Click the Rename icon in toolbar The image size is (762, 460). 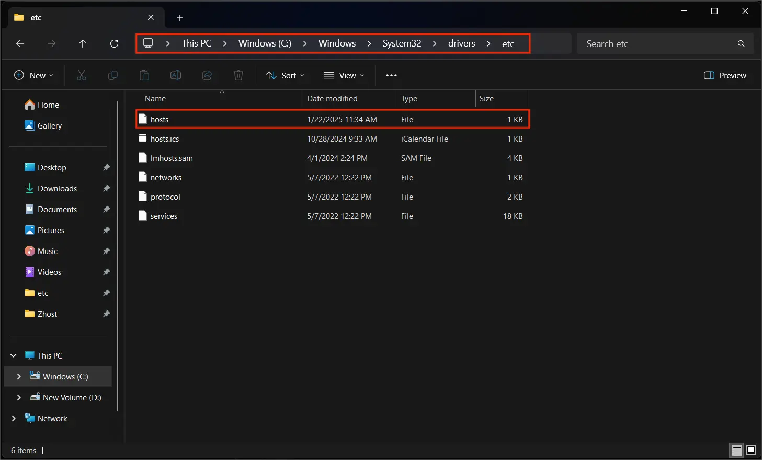click(x=176, y=75)
